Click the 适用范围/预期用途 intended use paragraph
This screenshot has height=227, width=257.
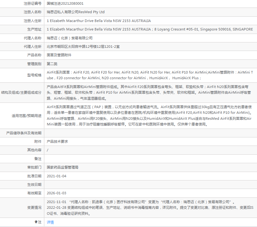(x=149, y=115)
